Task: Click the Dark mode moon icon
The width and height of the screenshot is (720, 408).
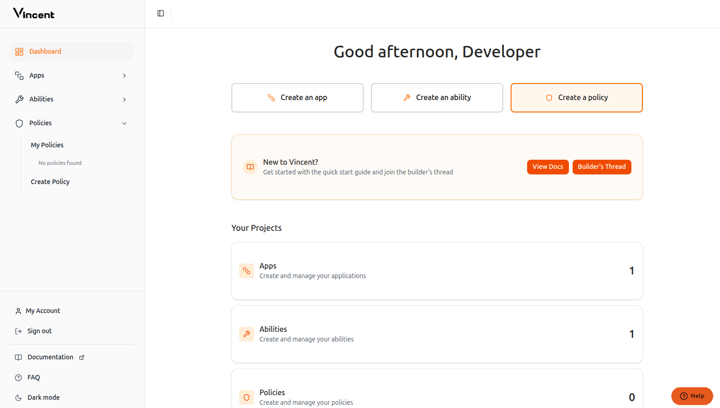Action: [x=18, y=398]
